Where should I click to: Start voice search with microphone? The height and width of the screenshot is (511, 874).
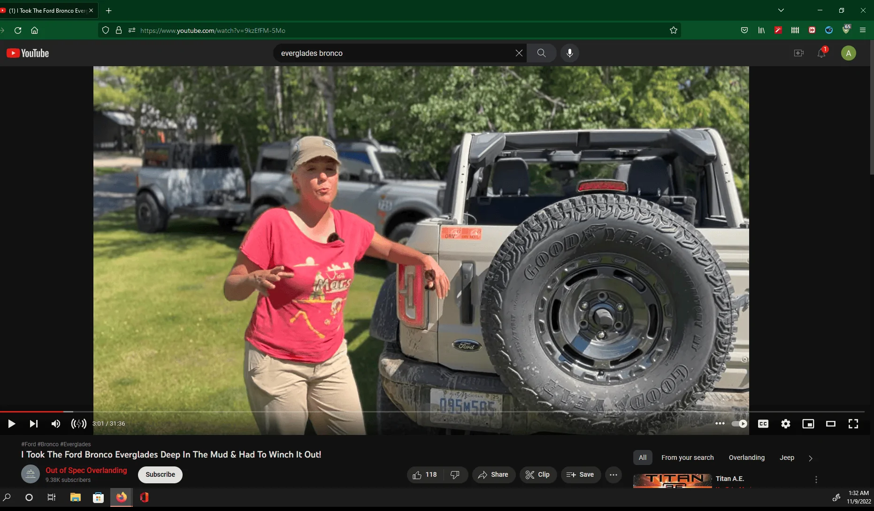(x=569, y=53)
